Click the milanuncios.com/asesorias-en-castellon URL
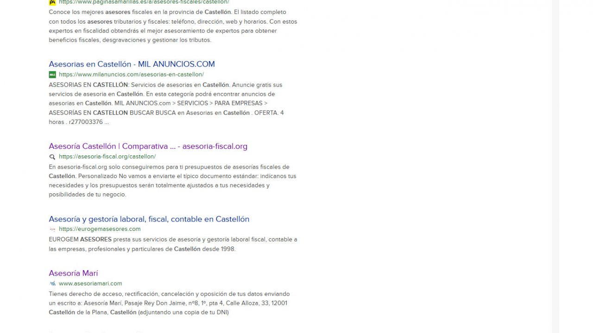The width and height of the screenshot is (593, 333). click(x=131, y=74)
